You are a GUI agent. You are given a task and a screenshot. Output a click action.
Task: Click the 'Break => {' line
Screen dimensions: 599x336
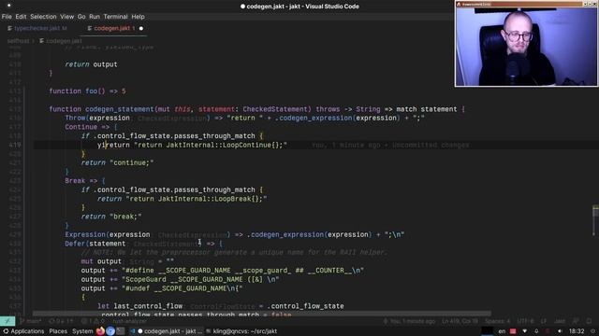[85, 180]
